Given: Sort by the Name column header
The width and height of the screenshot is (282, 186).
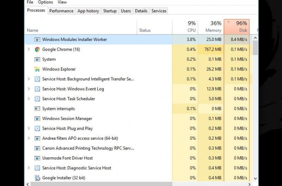Looking at the screenshot, I should pyautogui.click(x=81, y=27).
